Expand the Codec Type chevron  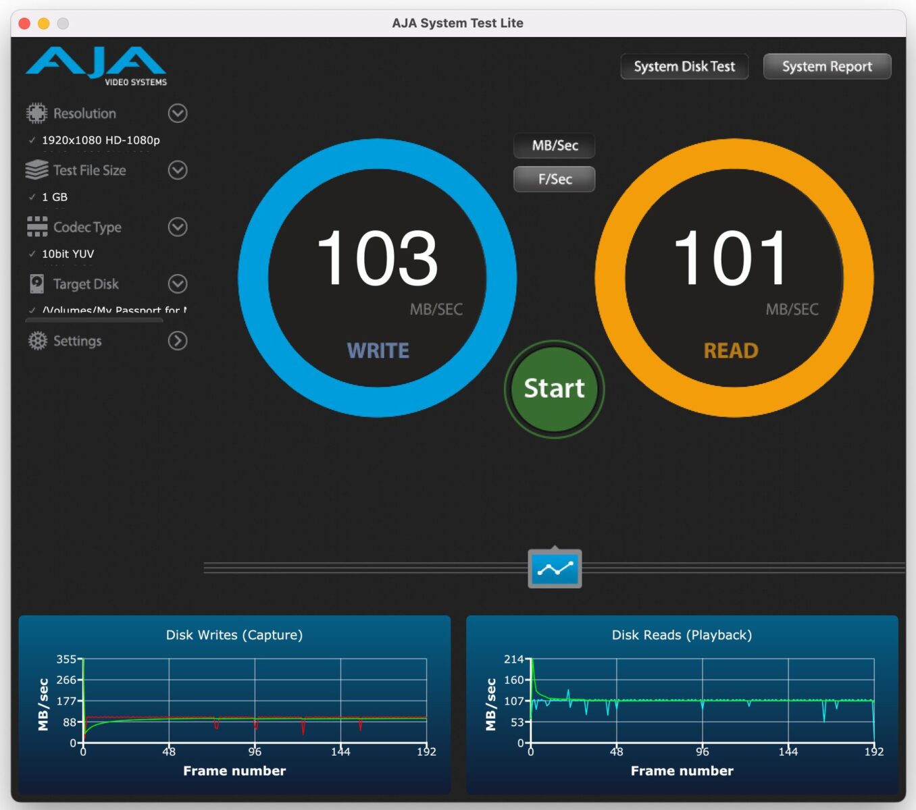tap(178, 227)
